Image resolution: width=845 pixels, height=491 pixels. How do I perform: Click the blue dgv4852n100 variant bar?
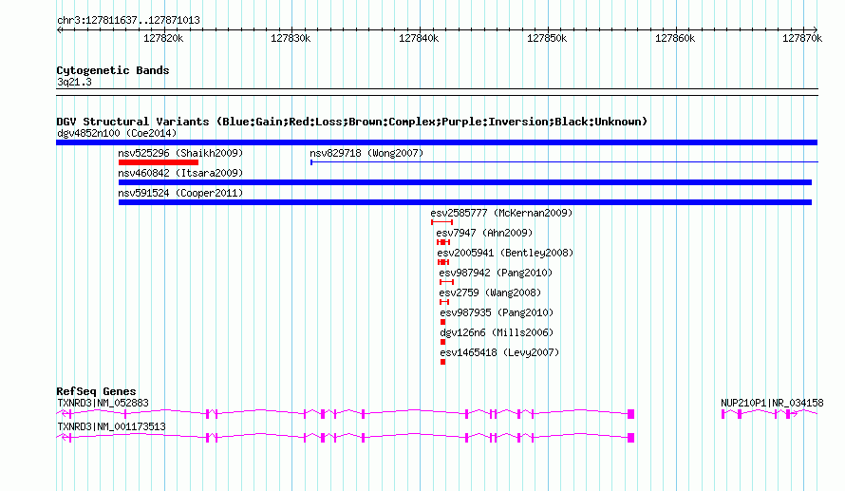(x=437, y=142)
